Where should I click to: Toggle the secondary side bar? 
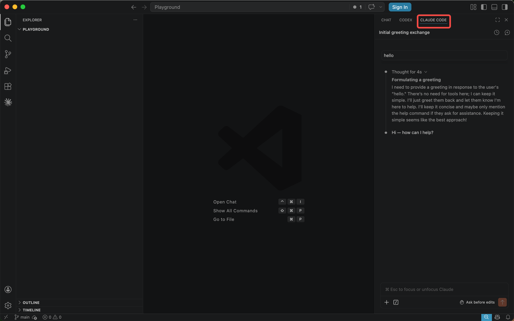pyautogui.click(x=505, y=7)
